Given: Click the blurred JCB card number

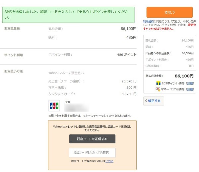Looking at the screenshot, I should pyautogui.click(x=76, y=108).
